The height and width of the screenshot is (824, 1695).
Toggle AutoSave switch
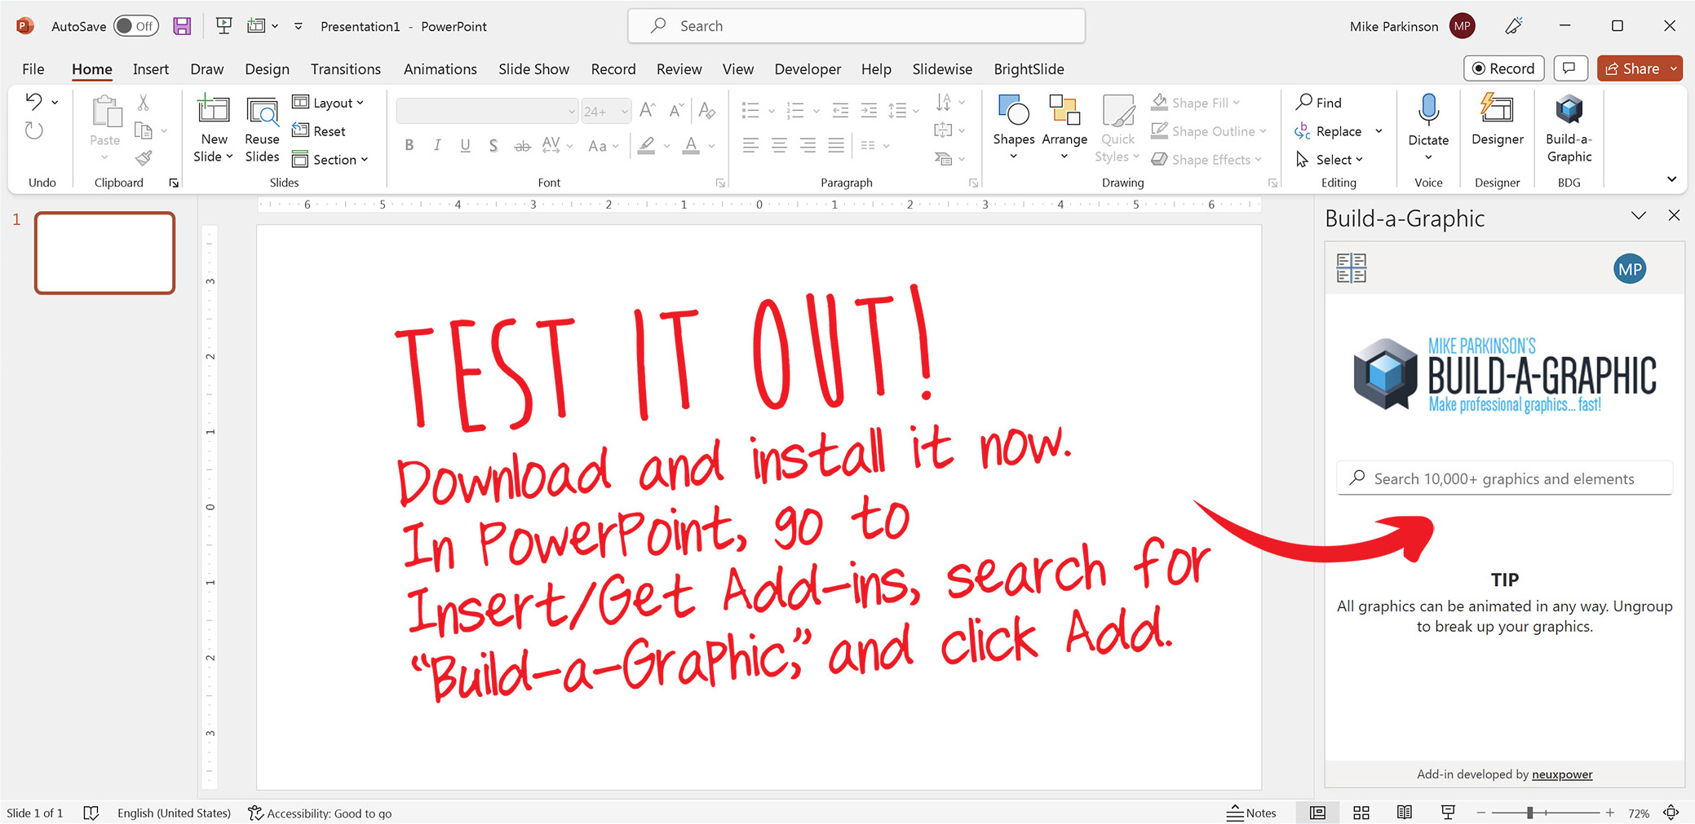(136, 26)
